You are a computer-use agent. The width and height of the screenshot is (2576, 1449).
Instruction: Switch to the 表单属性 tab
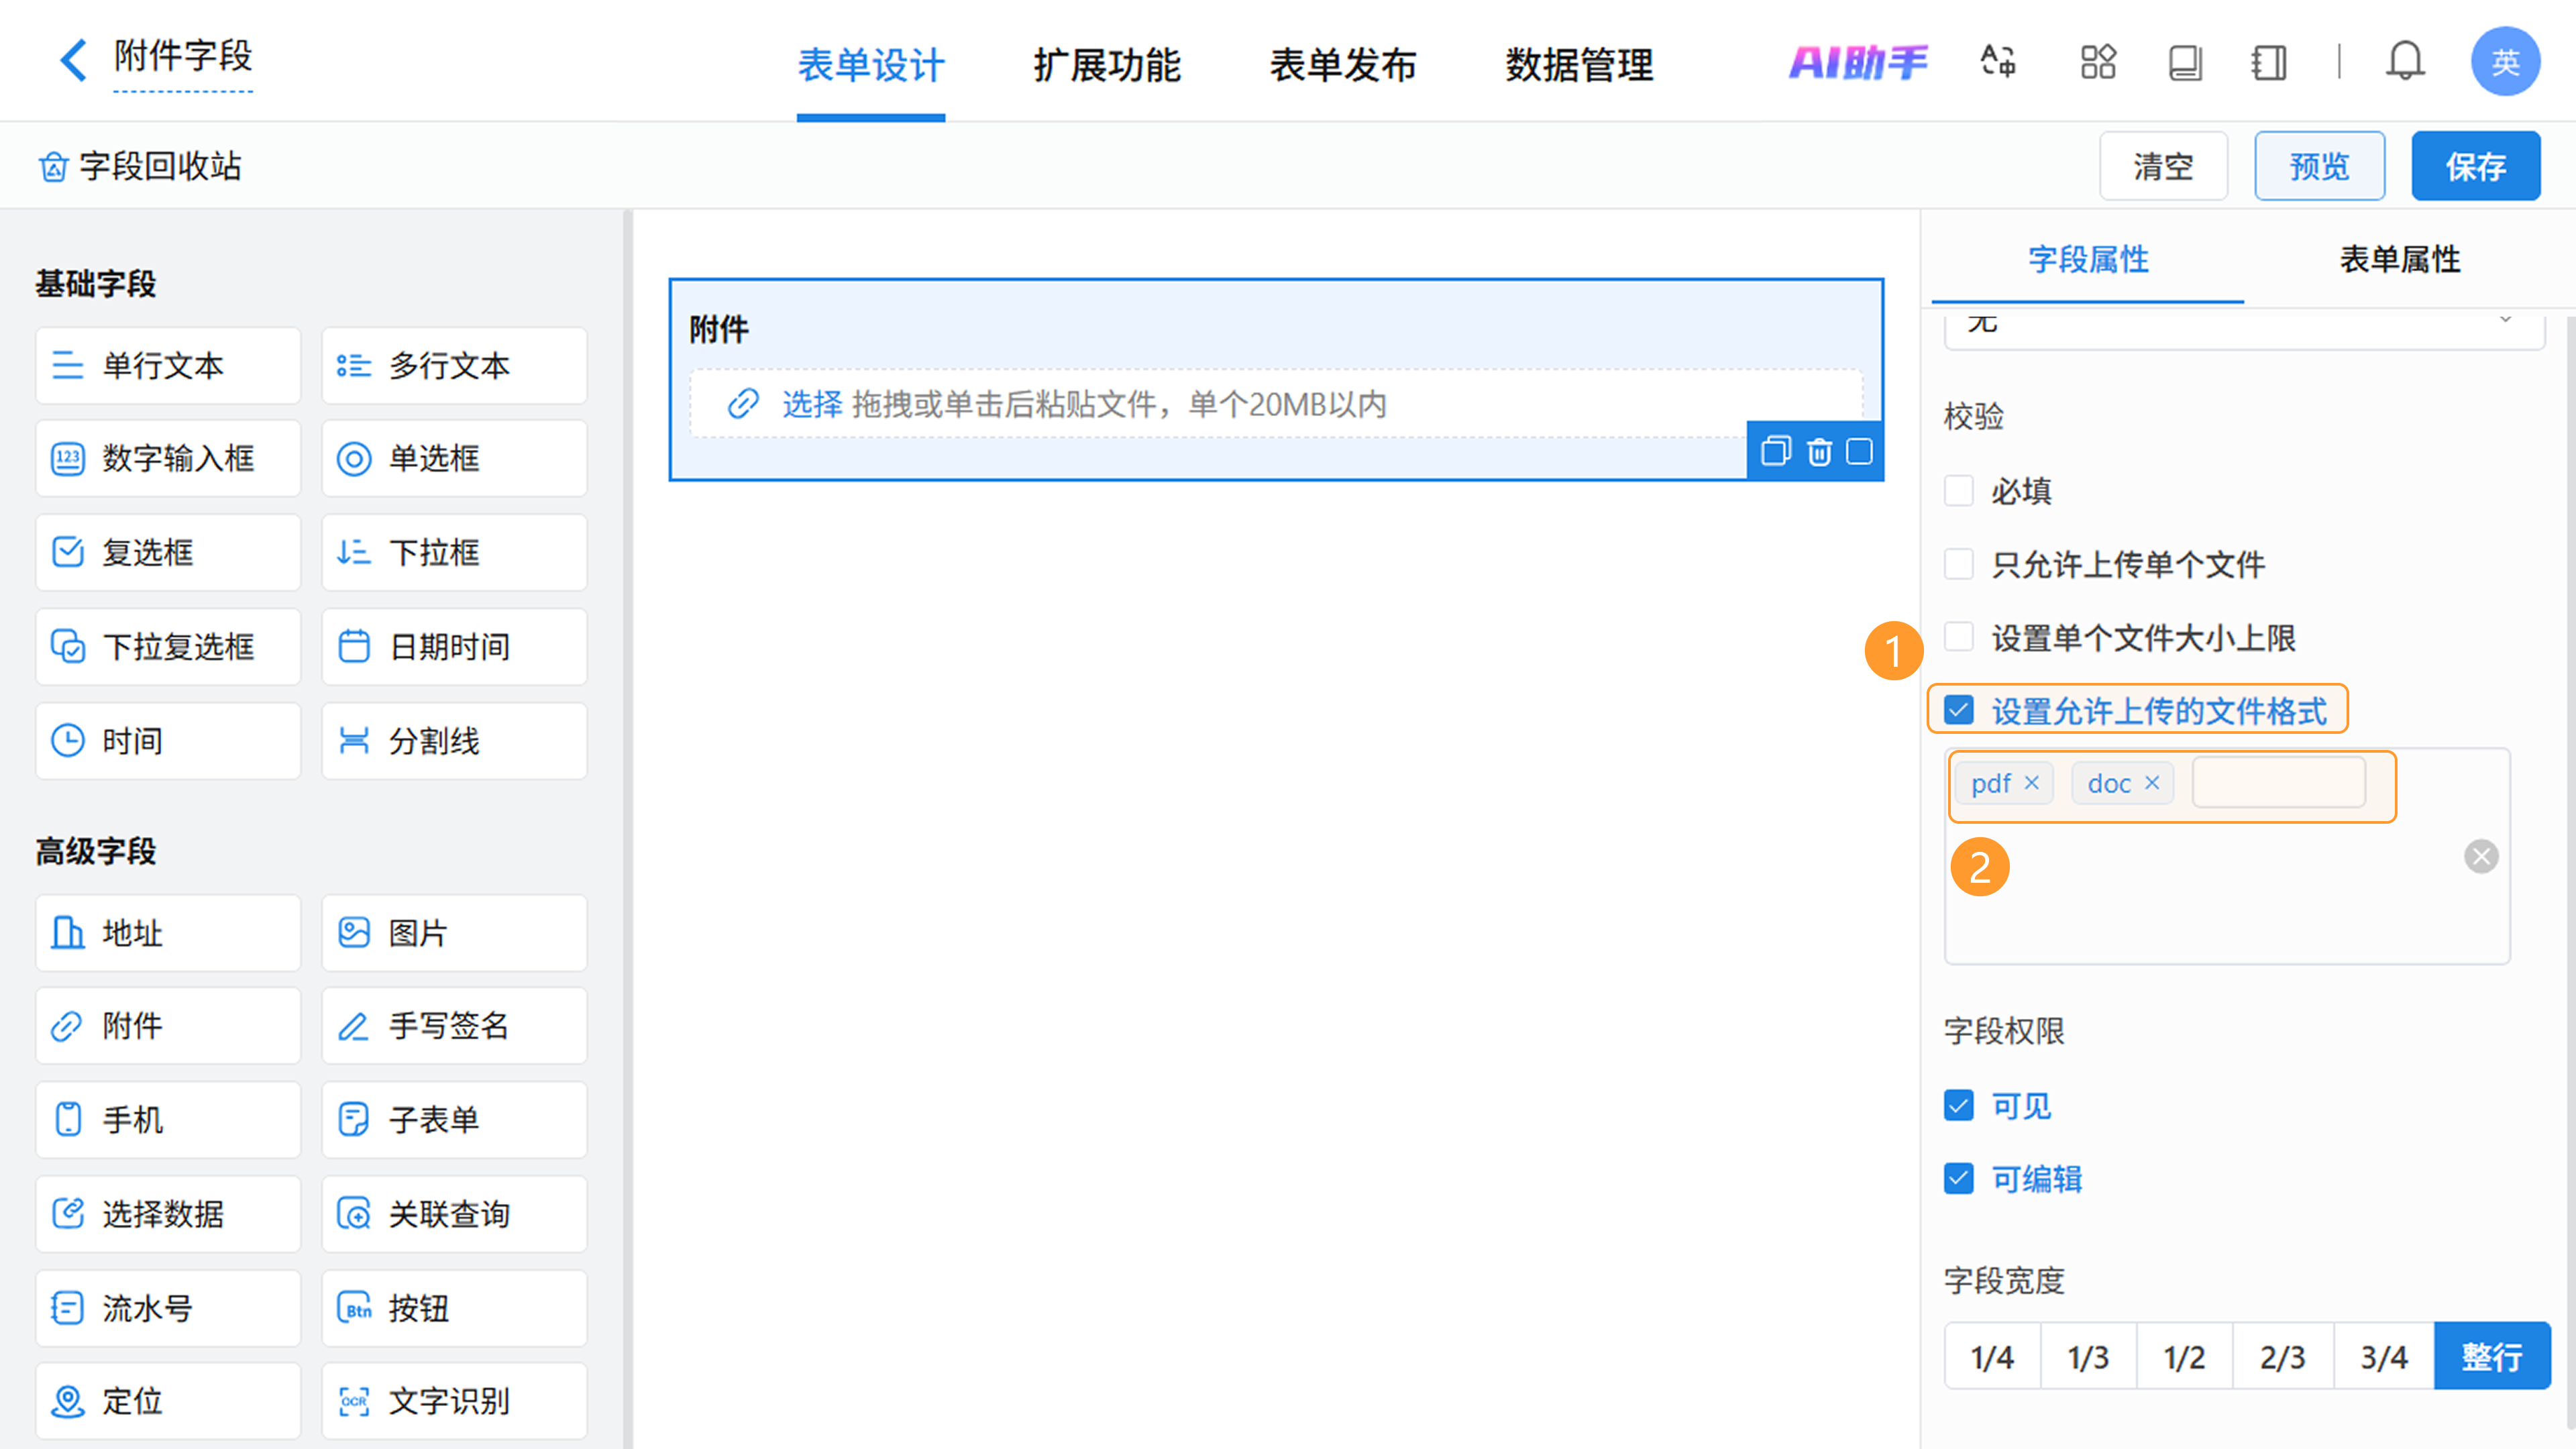coord(2399,260)
